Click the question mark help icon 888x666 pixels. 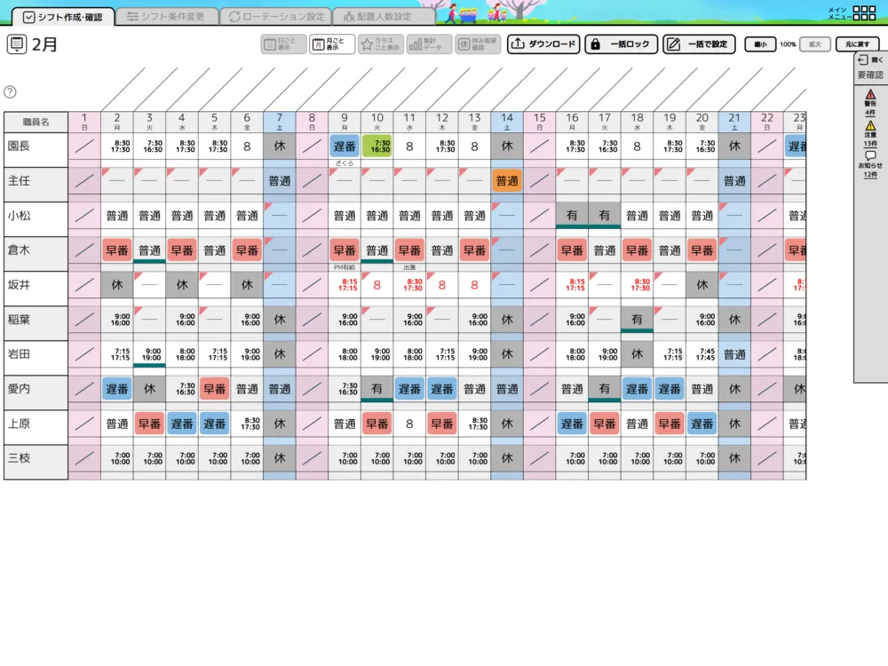point(10,91)
